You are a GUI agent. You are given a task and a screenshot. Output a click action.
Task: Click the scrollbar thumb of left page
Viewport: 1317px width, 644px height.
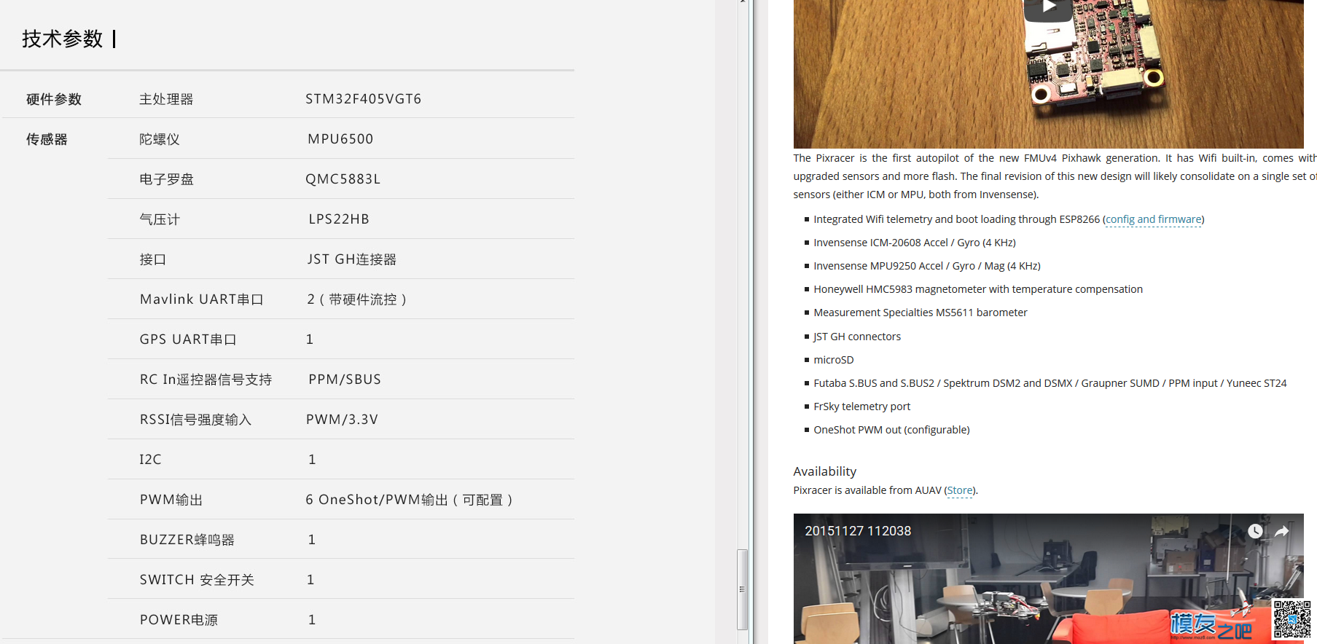[x=742, y=589]
